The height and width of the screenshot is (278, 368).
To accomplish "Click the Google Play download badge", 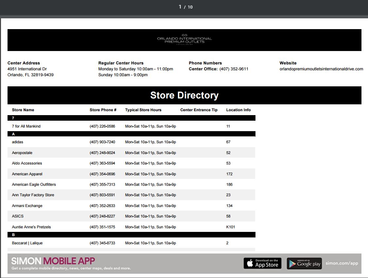I will coord(304,264).
